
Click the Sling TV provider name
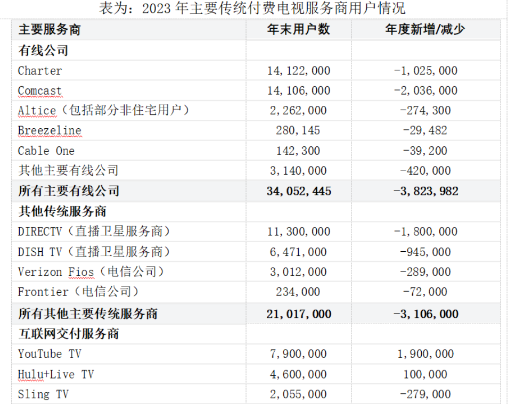coord(43,394)
